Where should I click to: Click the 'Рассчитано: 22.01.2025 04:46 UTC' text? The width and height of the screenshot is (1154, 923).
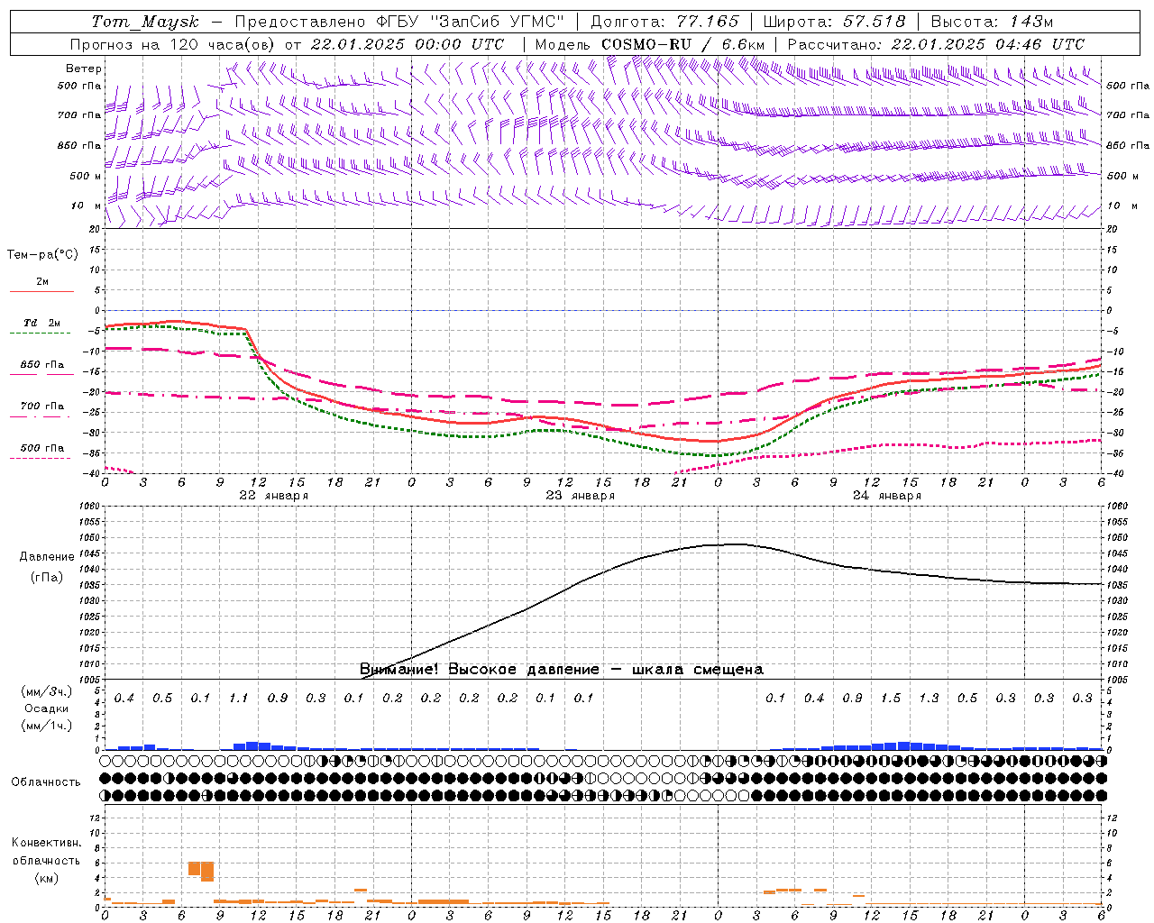coord(936,44)
